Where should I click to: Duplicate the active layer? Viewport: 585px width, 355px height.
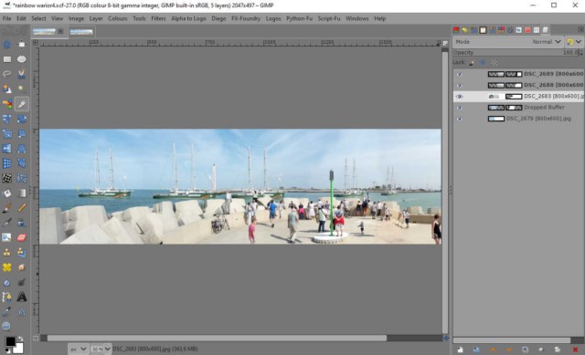pos(525,350)
